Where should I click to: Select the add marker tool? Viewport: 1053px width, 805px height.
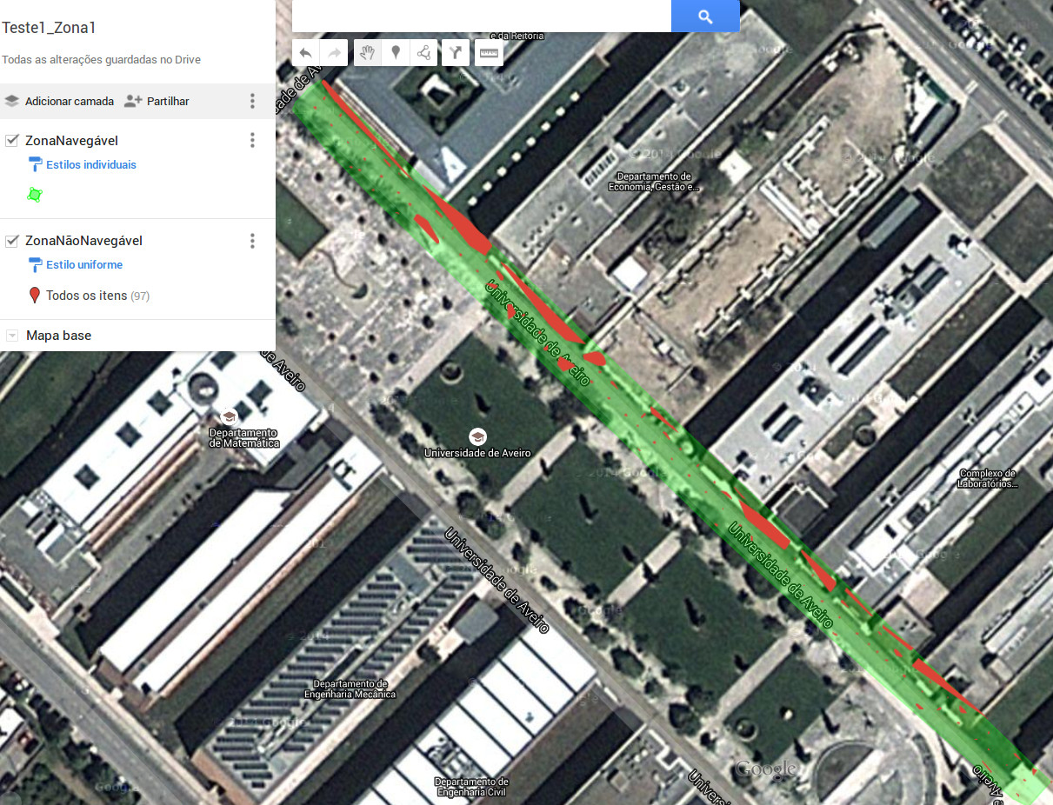pyautogui.click(x=396, y=53)
